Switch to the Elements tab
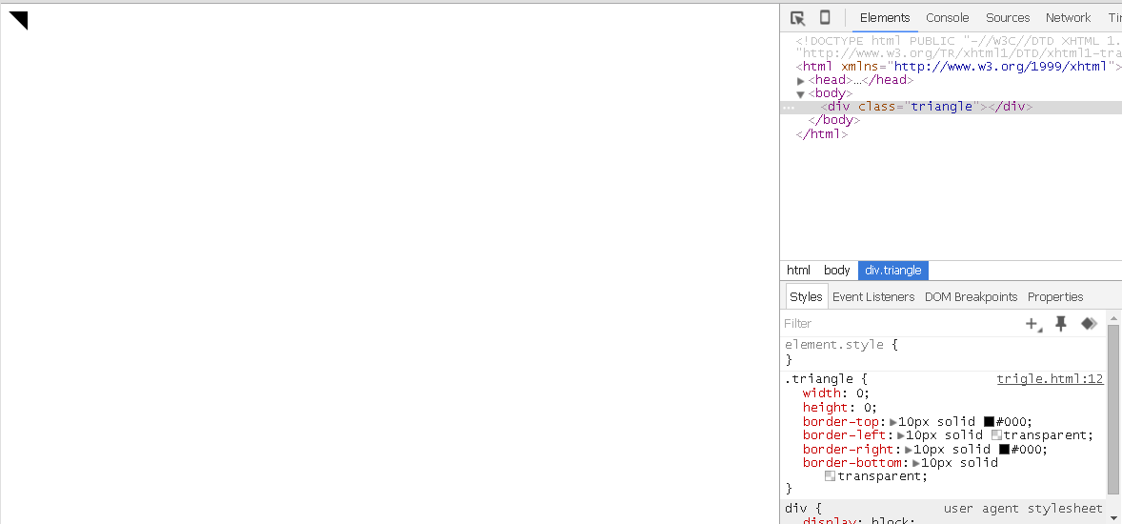 point(885,18)
